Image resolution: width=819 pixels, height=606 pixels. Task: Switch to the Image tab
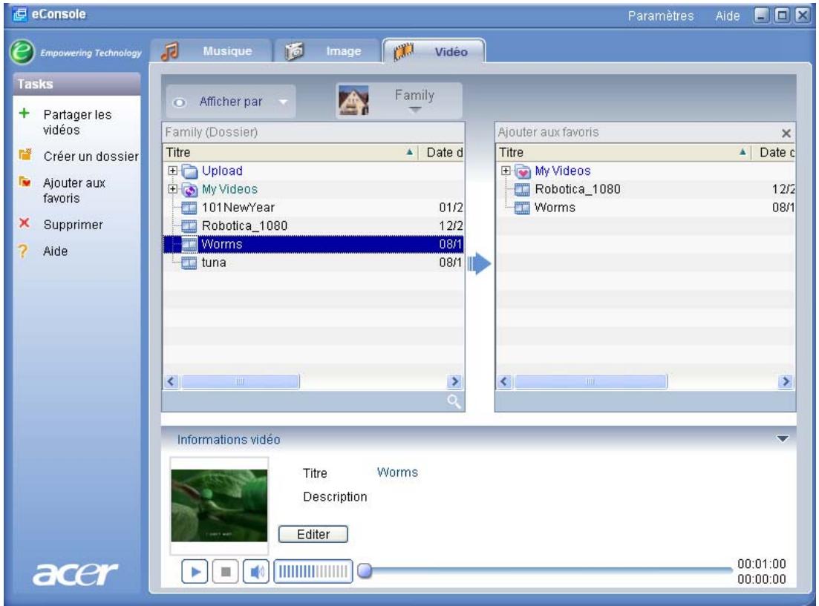click(x=327, y=51)
